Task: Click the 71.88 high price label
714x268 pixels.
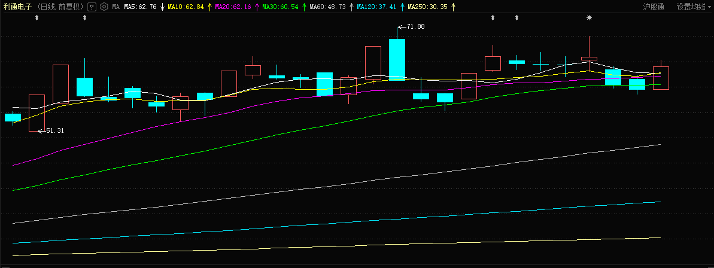Action: click(416, 27)
